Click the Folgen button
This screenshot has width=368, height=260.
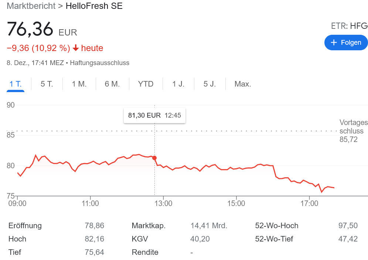pyautogui.click(x=346, y=42)
